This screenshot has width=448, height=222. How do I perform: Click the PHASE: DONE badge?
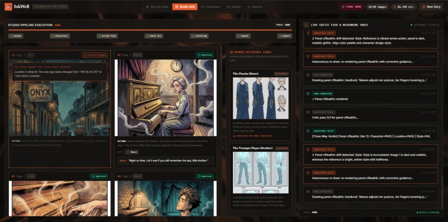coord(283,25)
